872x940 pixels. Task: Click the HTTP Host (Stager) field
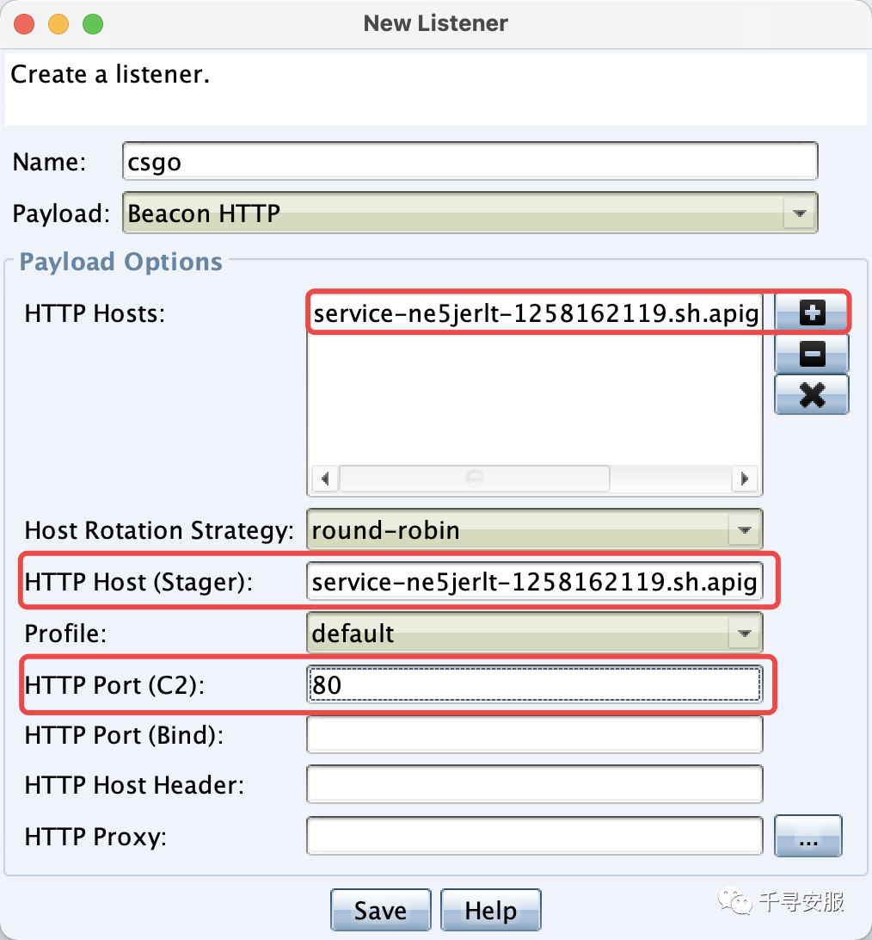(534, 582)
